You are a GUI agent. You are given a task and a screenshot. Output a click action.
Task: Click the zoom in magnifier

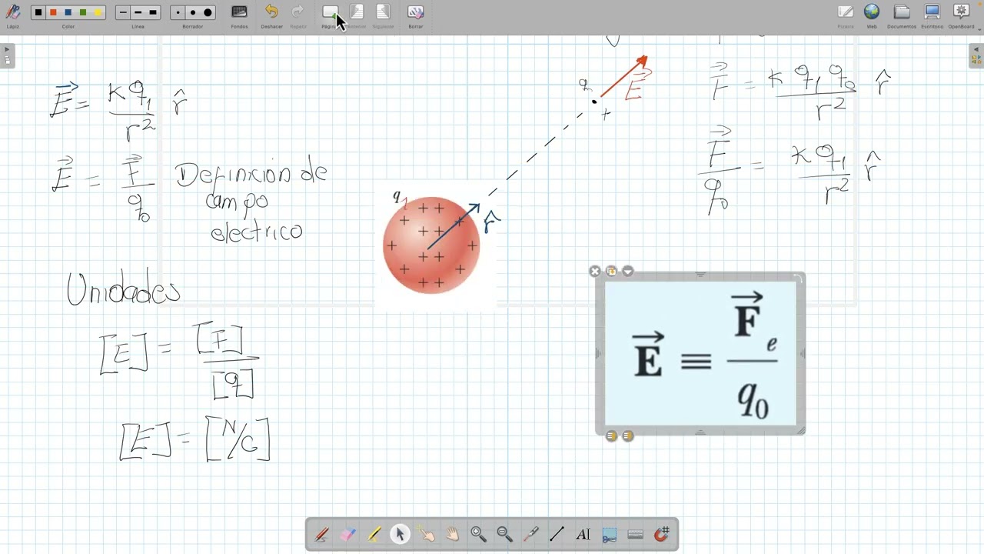click(478, 534)
